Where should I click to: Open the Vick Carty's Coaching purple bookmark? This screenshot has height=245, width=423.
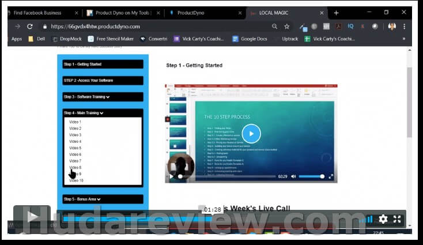(199, 39)
